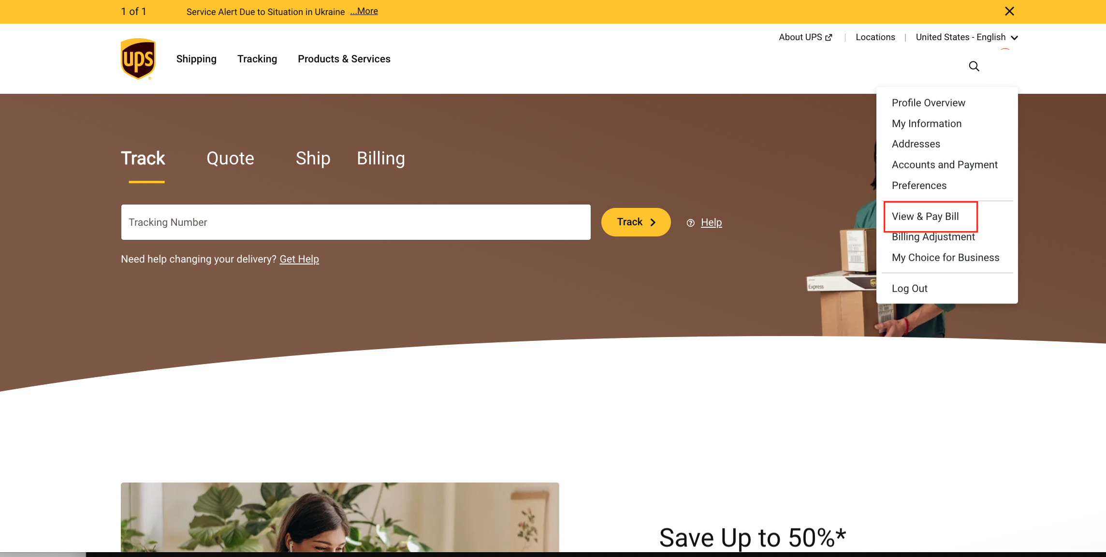Click the search magnifier icon
The width and height of the screenshot is (1106, 557).
974,66
